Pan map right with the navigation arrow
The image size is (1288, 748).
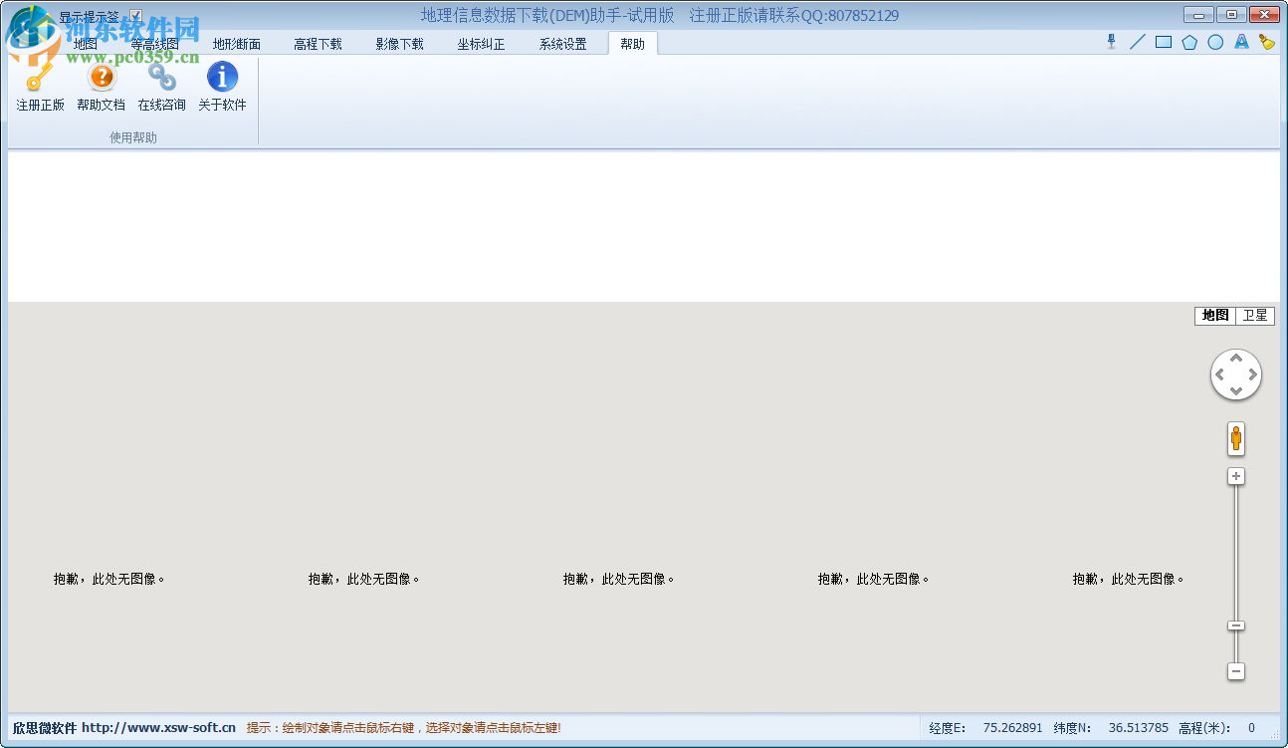[1253, 375]
